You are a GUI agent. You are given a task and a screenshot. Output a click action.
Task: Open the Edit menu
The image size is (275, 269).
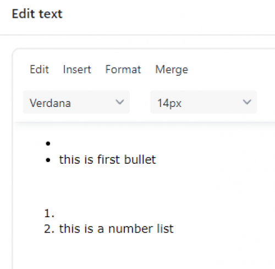(39, 69)
